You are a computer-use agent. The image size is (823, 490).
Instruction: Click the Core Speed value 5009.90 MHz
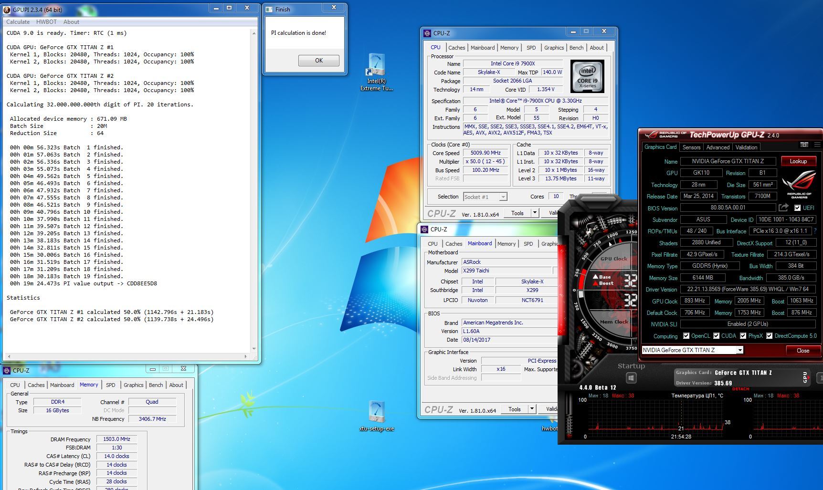pyautogui.click(x=485, y=153)
